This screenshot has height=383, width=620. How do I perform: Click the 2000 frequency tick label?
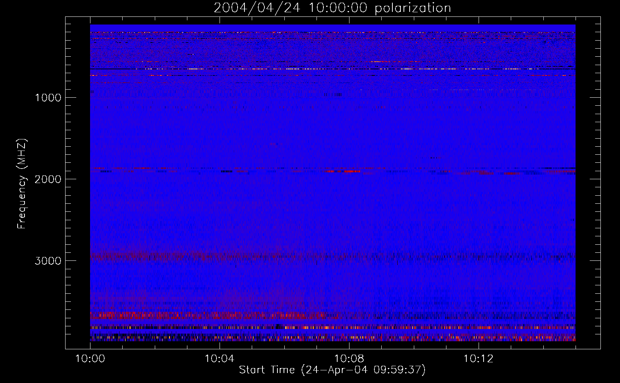click(x=48, y=179)
